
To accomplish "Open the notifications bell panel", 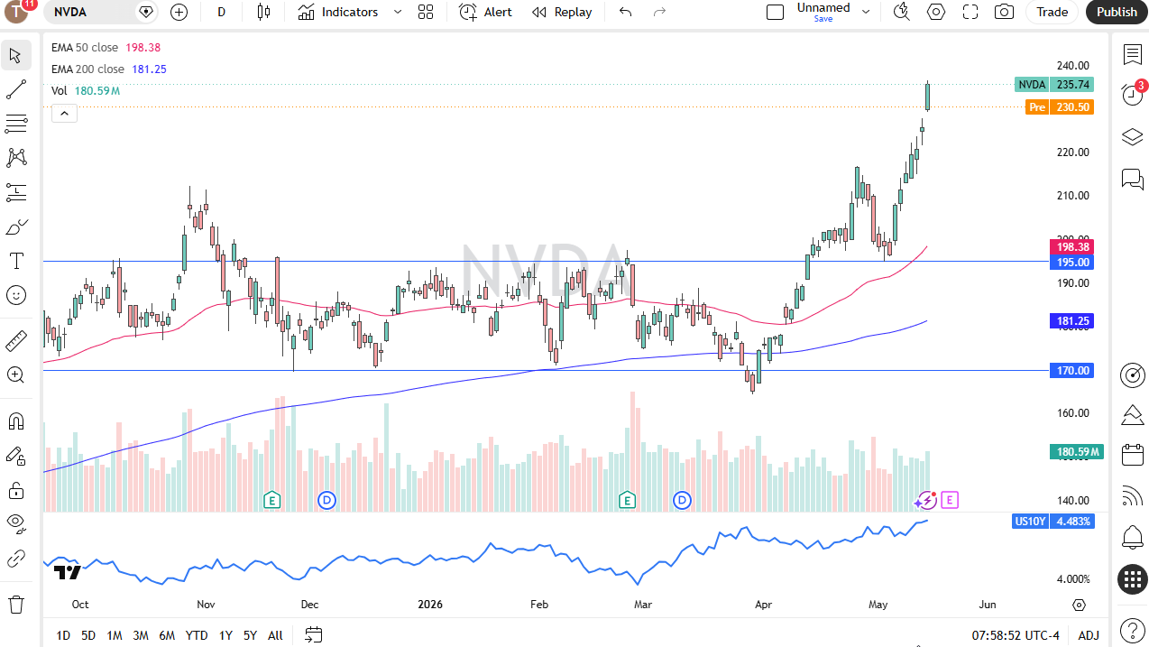I will [1133, 538].
